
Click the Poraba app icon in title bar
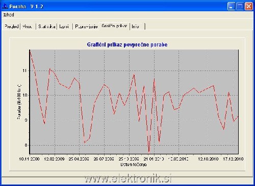point(5,7)
